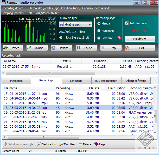Open the About software tab
Screen dimensions: 159x155
(x=136, y=81)
